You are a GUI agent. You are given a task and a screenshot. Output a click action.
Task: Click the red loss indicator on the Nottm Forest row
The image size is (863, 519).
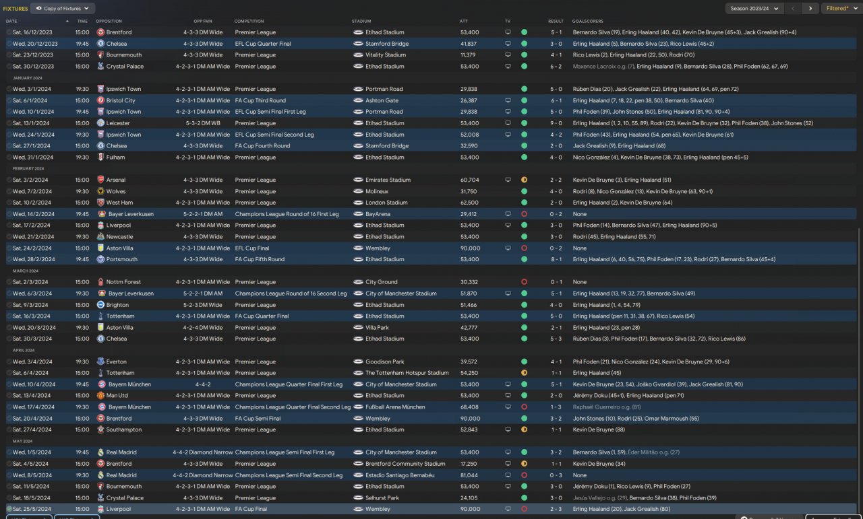[x=524, y=282]
